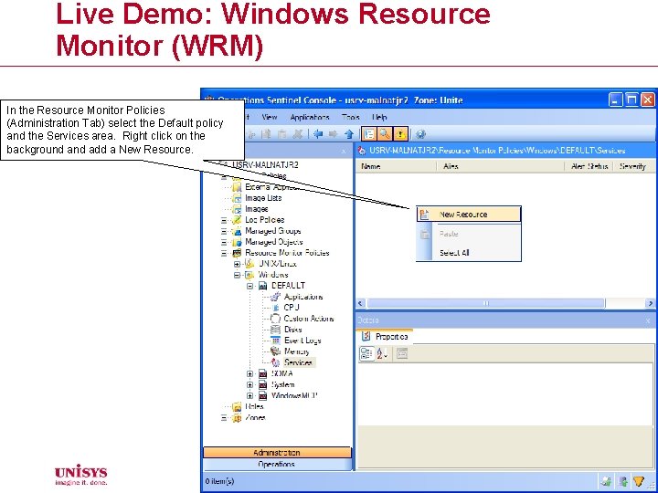Switch to the Administration tab

(277, 453)
